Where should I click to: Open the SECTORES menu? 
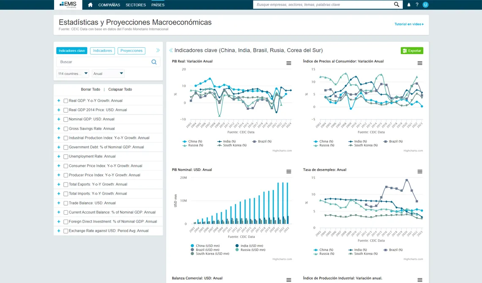(x=136, y=5)
